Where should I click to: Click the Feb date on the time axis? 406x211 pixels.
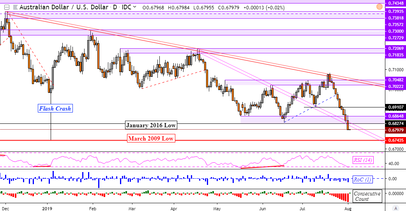point(92,208)
